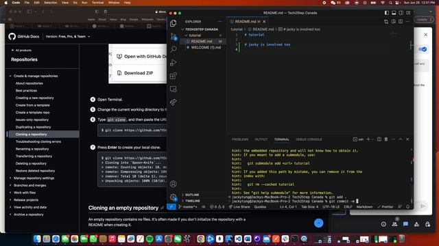Expand Manage repository settings section
This screenshot has height=246, width=439.
(34, 178)
